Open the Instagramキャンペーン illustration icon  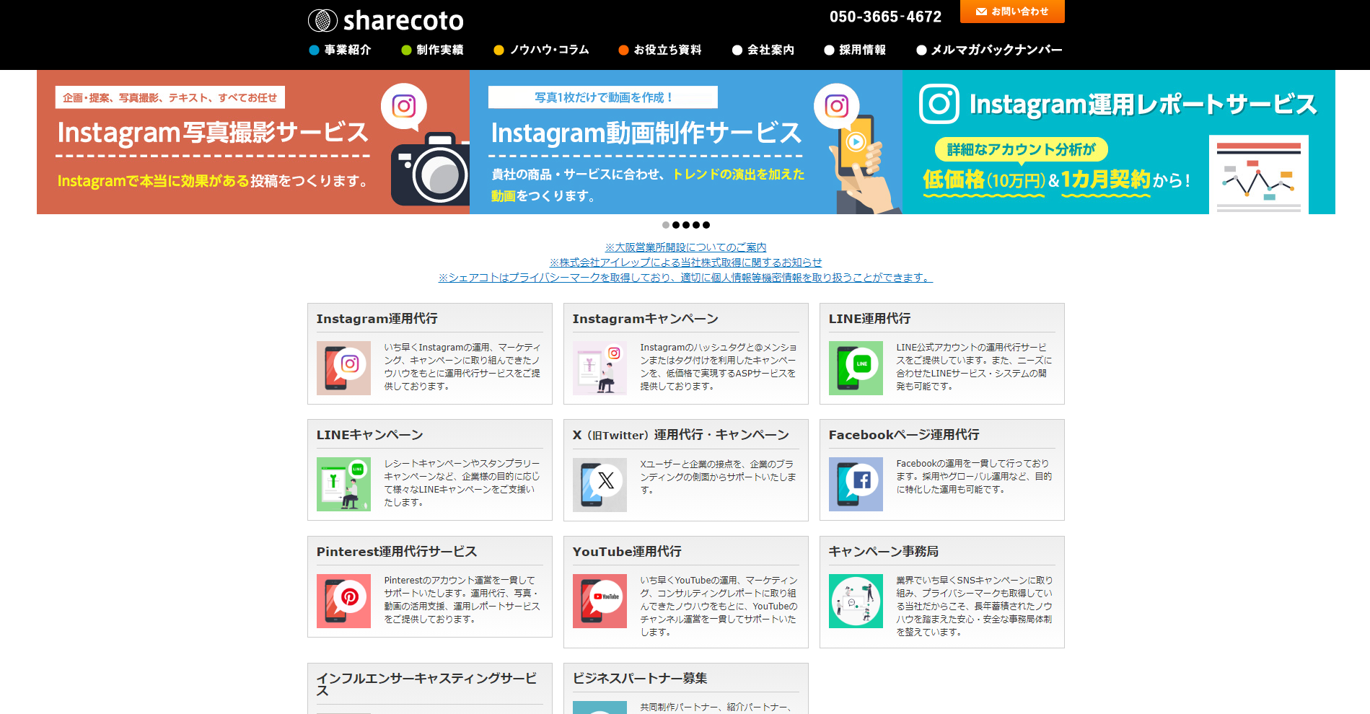pos(600,368)
